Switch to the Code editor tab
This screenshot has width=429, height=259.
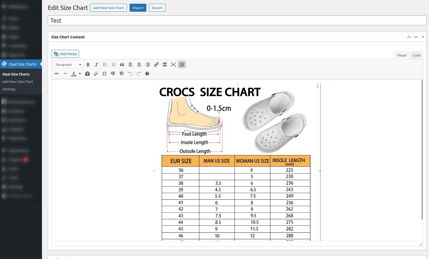416,55
